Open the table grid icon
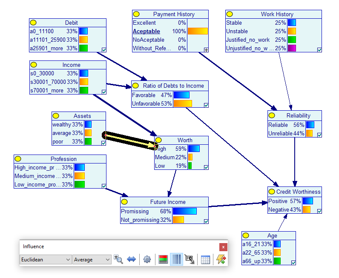This screenshot has width=339, height=278. 205,259
